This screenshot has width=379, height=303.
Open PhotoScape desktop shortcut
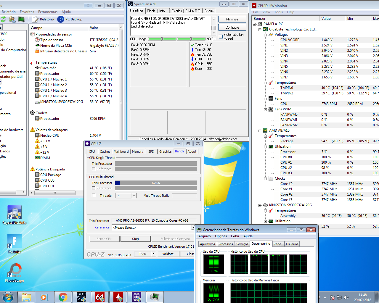point(14,273)
